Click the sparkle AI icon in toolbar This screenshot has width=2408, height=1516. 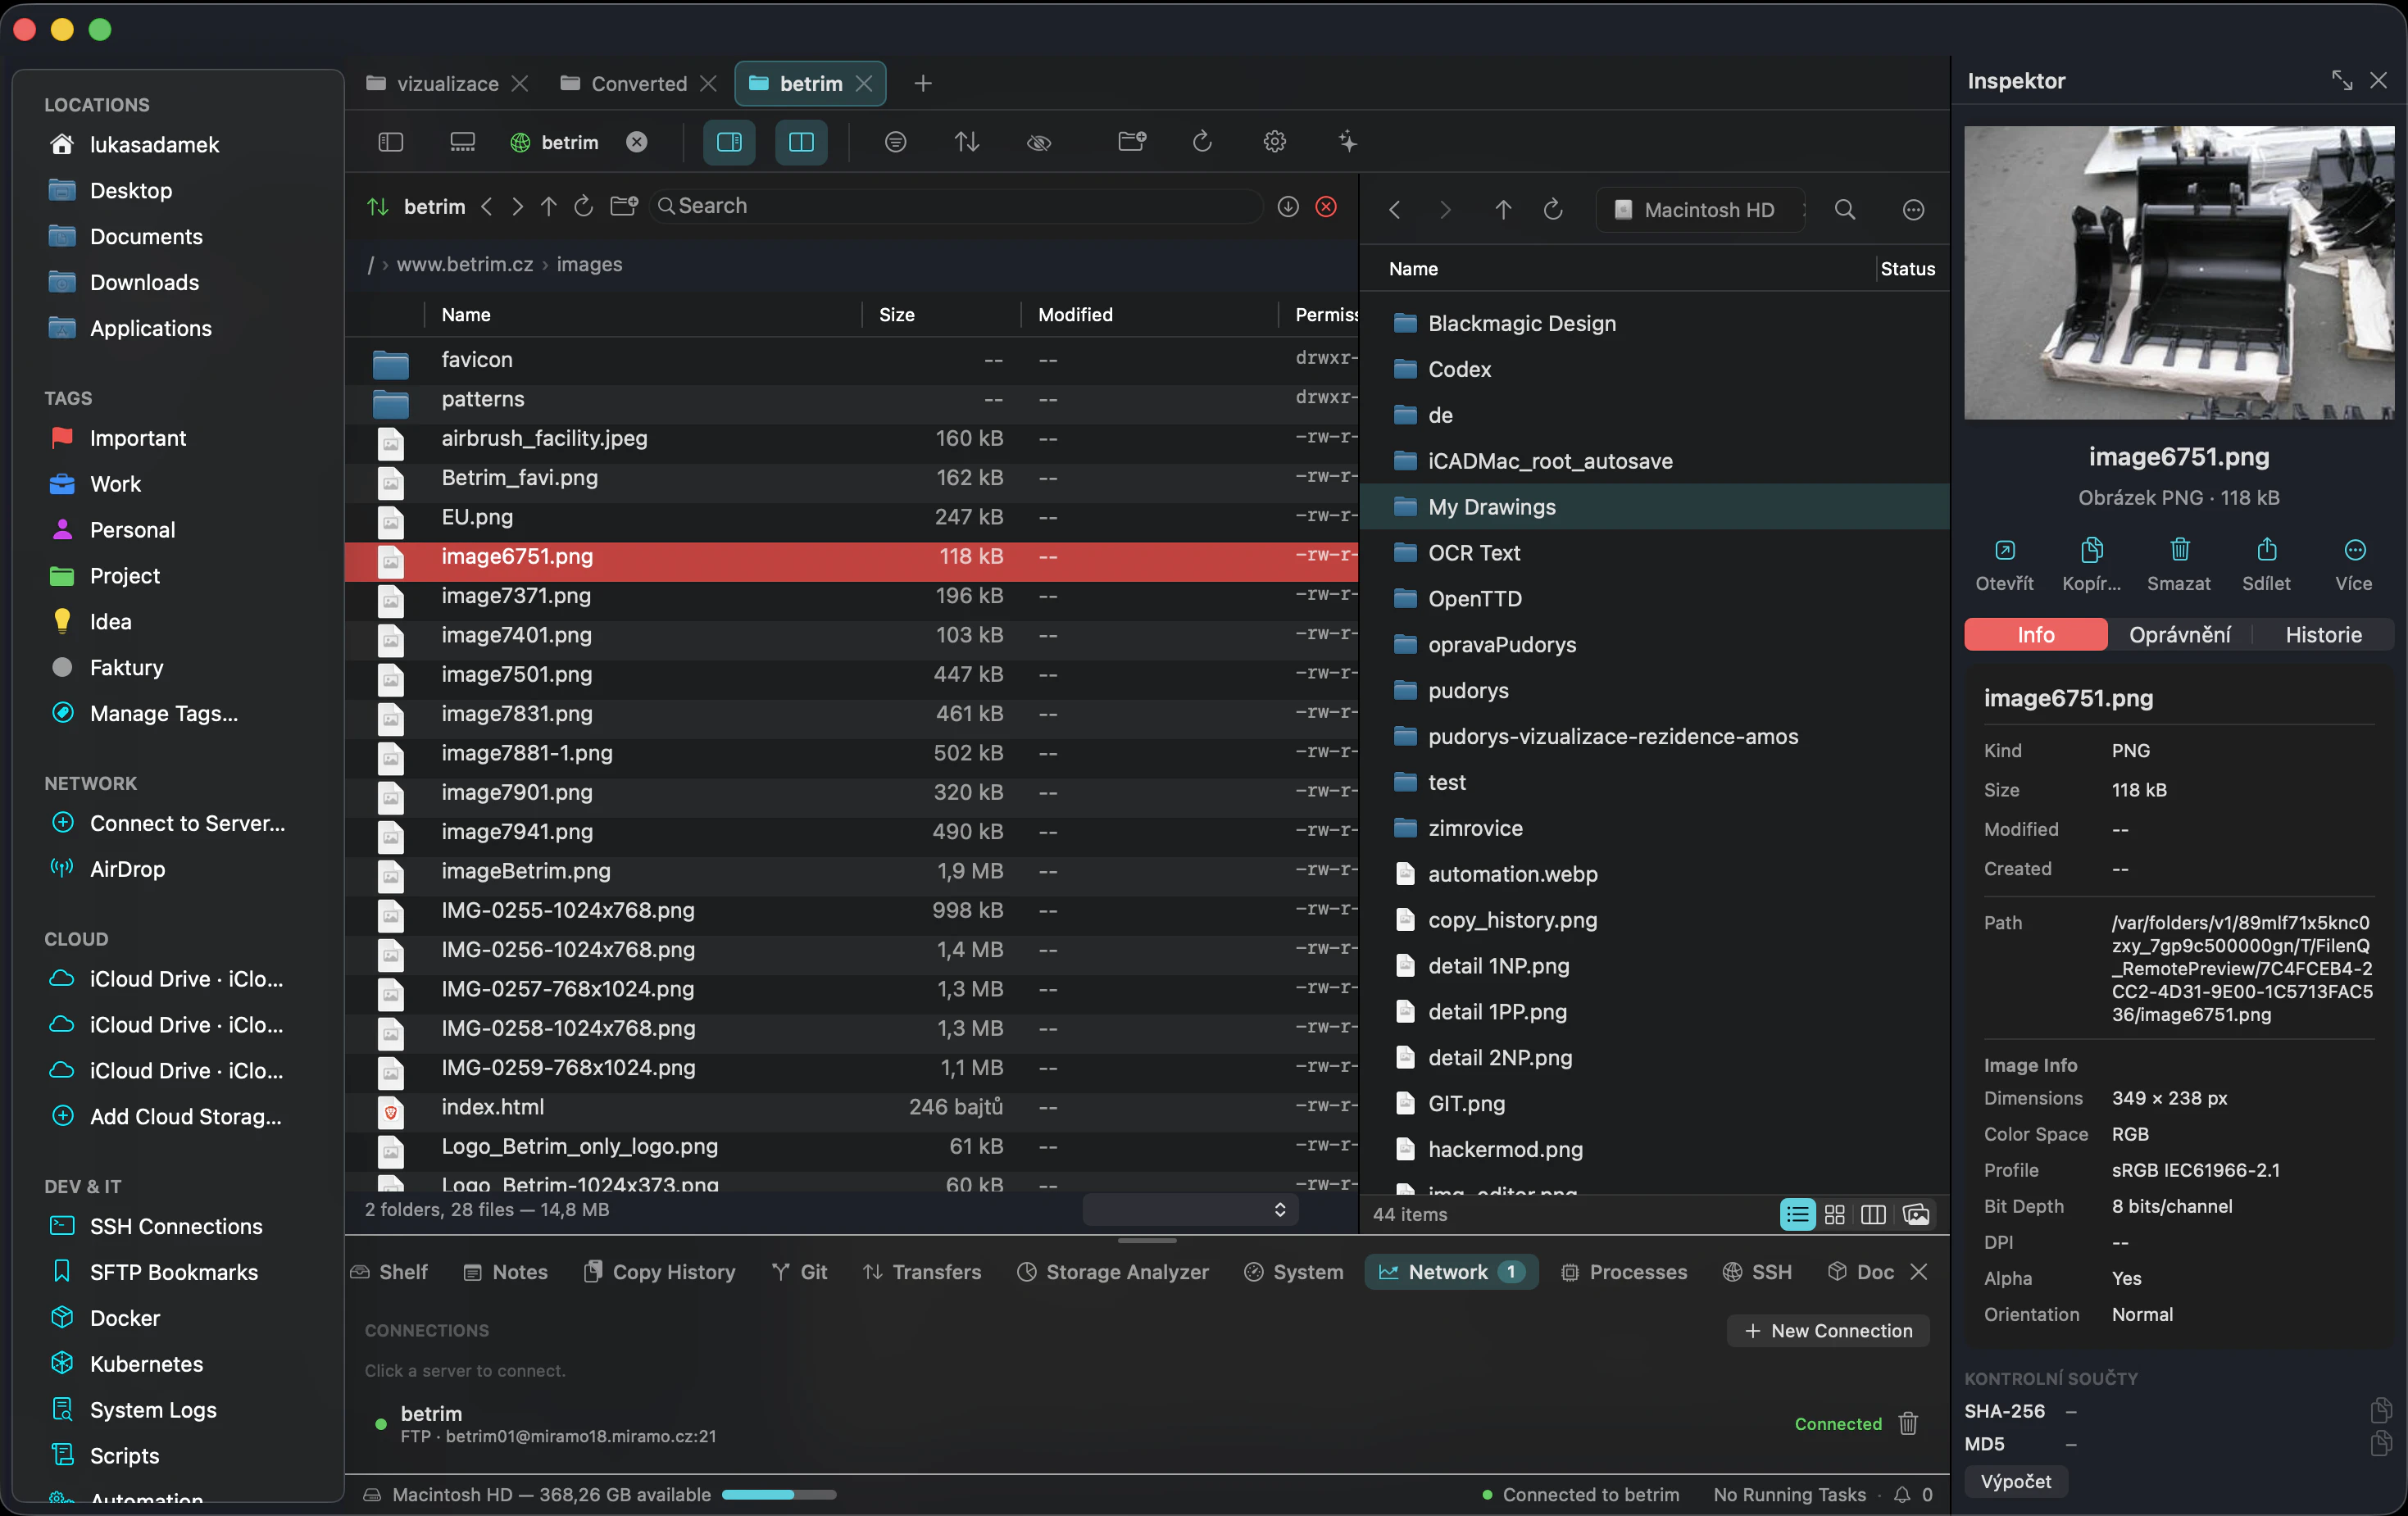click(1347, 142)
